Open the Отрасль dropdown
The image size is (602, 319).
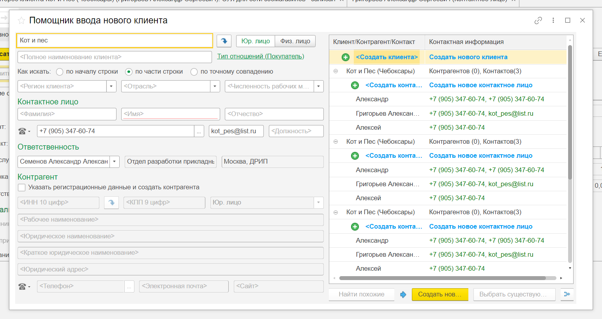pos(215,86)
